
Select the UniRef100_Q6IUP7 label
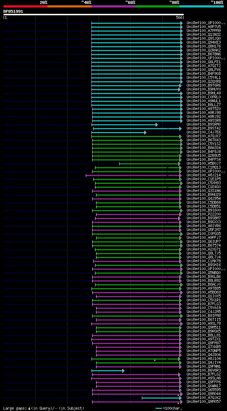(x=204, y=241)
